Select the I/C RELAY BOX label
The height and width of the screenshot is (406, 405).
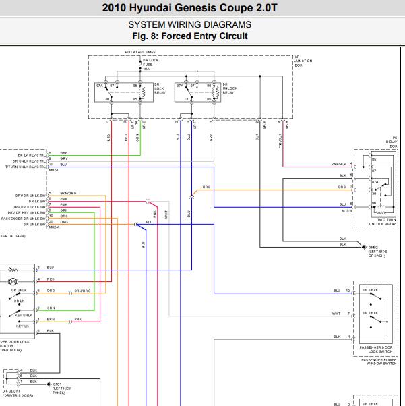pyautogui.click(x=392, y=142)
